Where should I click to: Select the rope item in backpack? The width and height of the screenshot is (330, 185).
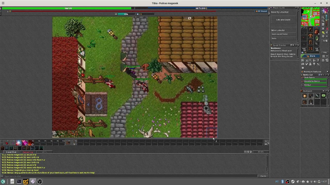(x=305, y=102)
